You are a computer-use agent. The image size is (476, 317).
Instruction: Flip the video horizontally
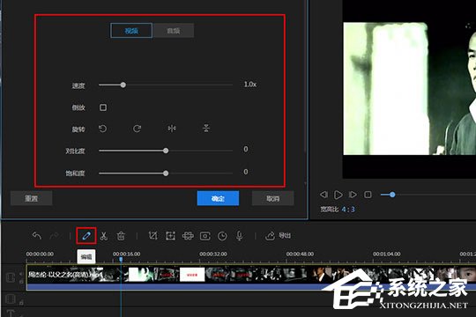[x=172, y=129]
